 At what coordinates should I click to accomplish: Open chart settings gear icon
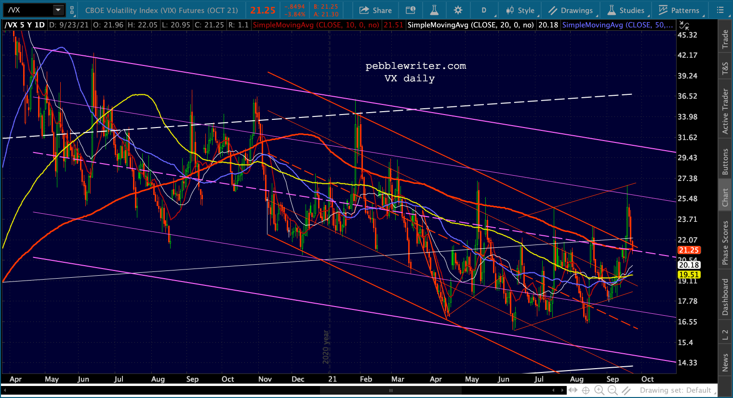[x=458, y=10]
